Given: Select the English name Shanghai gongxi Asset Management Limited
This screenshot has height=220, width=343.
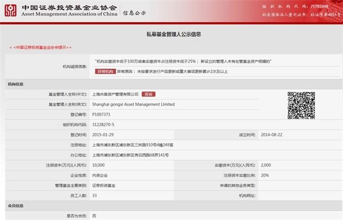Looking at the screenshot, I should point(133,105).
